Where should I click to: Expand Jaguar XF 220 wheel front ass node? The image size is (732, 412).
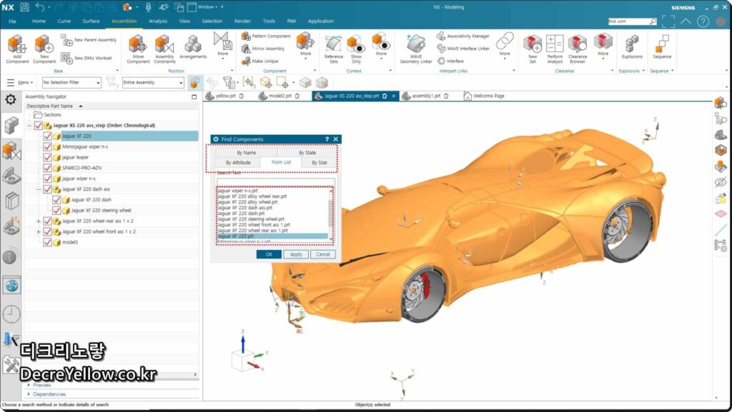point(39,231)
